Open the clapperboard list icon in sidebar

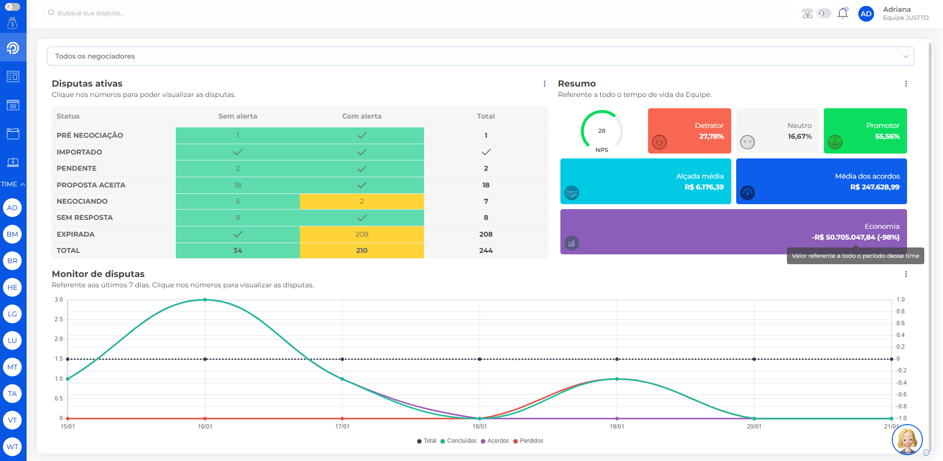coord(13,105)
